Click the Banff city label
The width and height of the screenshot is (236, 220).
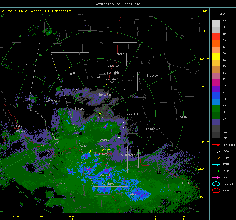(x=43, y=146)
